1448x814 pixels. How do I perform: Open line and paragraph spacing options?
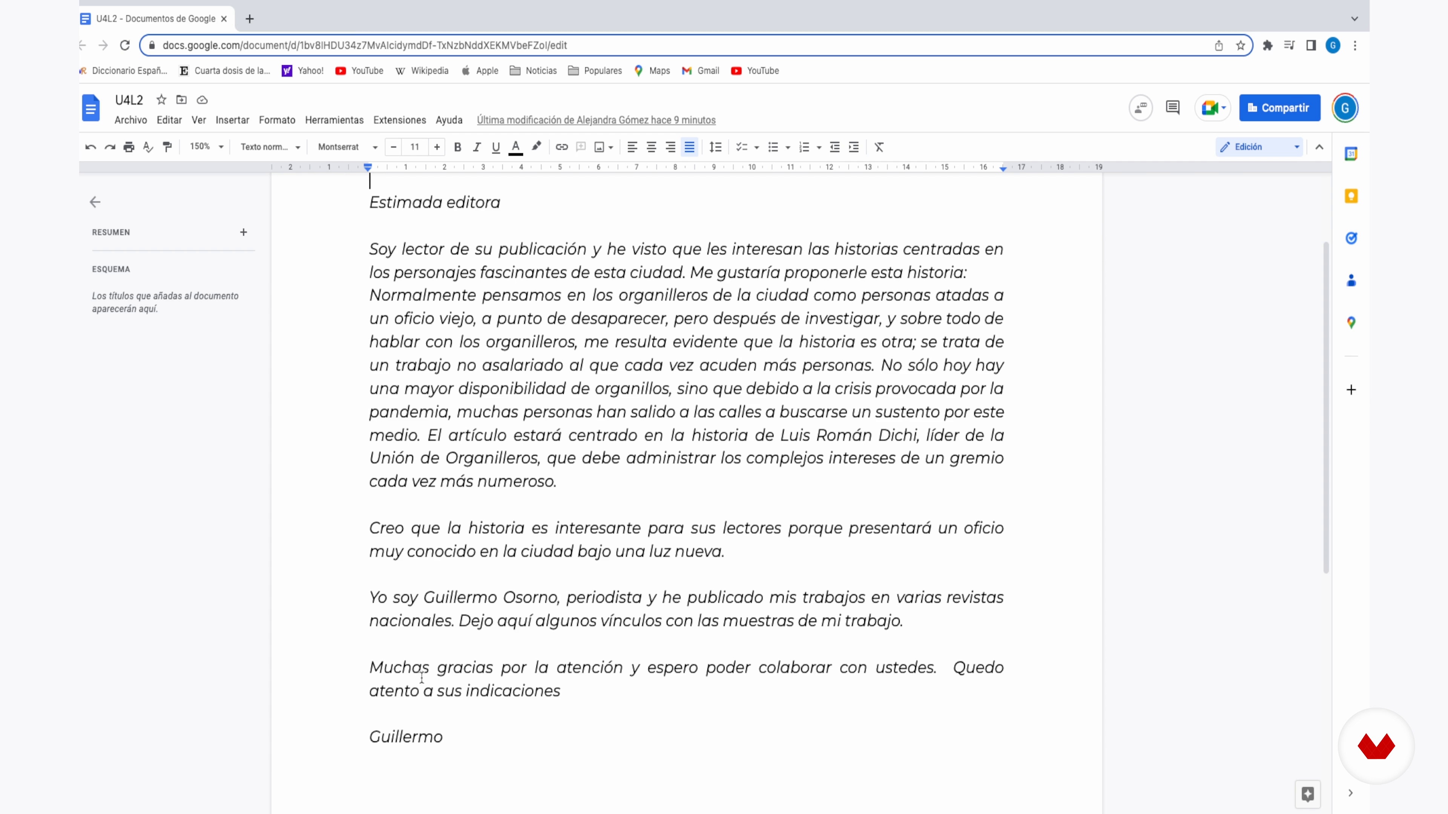coord(715,147)
